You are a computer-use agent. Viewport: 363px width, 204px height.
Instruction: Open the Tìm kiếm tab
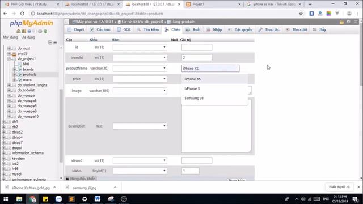coord(147,29)
